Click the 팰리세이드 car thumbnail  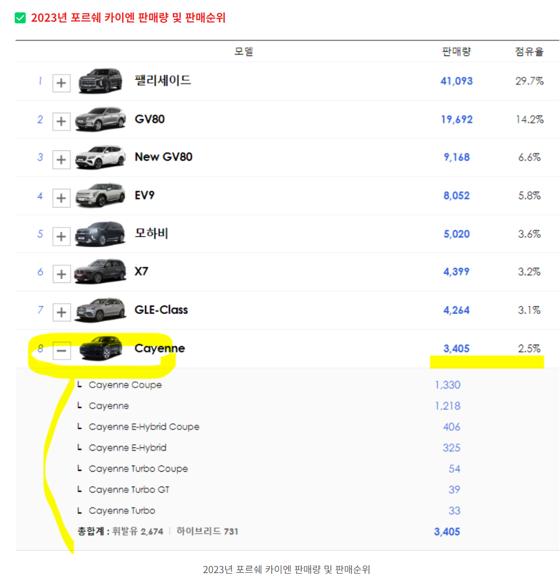(100, 80)
